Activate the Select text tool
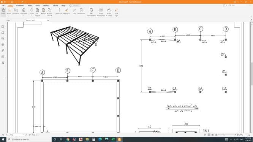 pos(9,11)
